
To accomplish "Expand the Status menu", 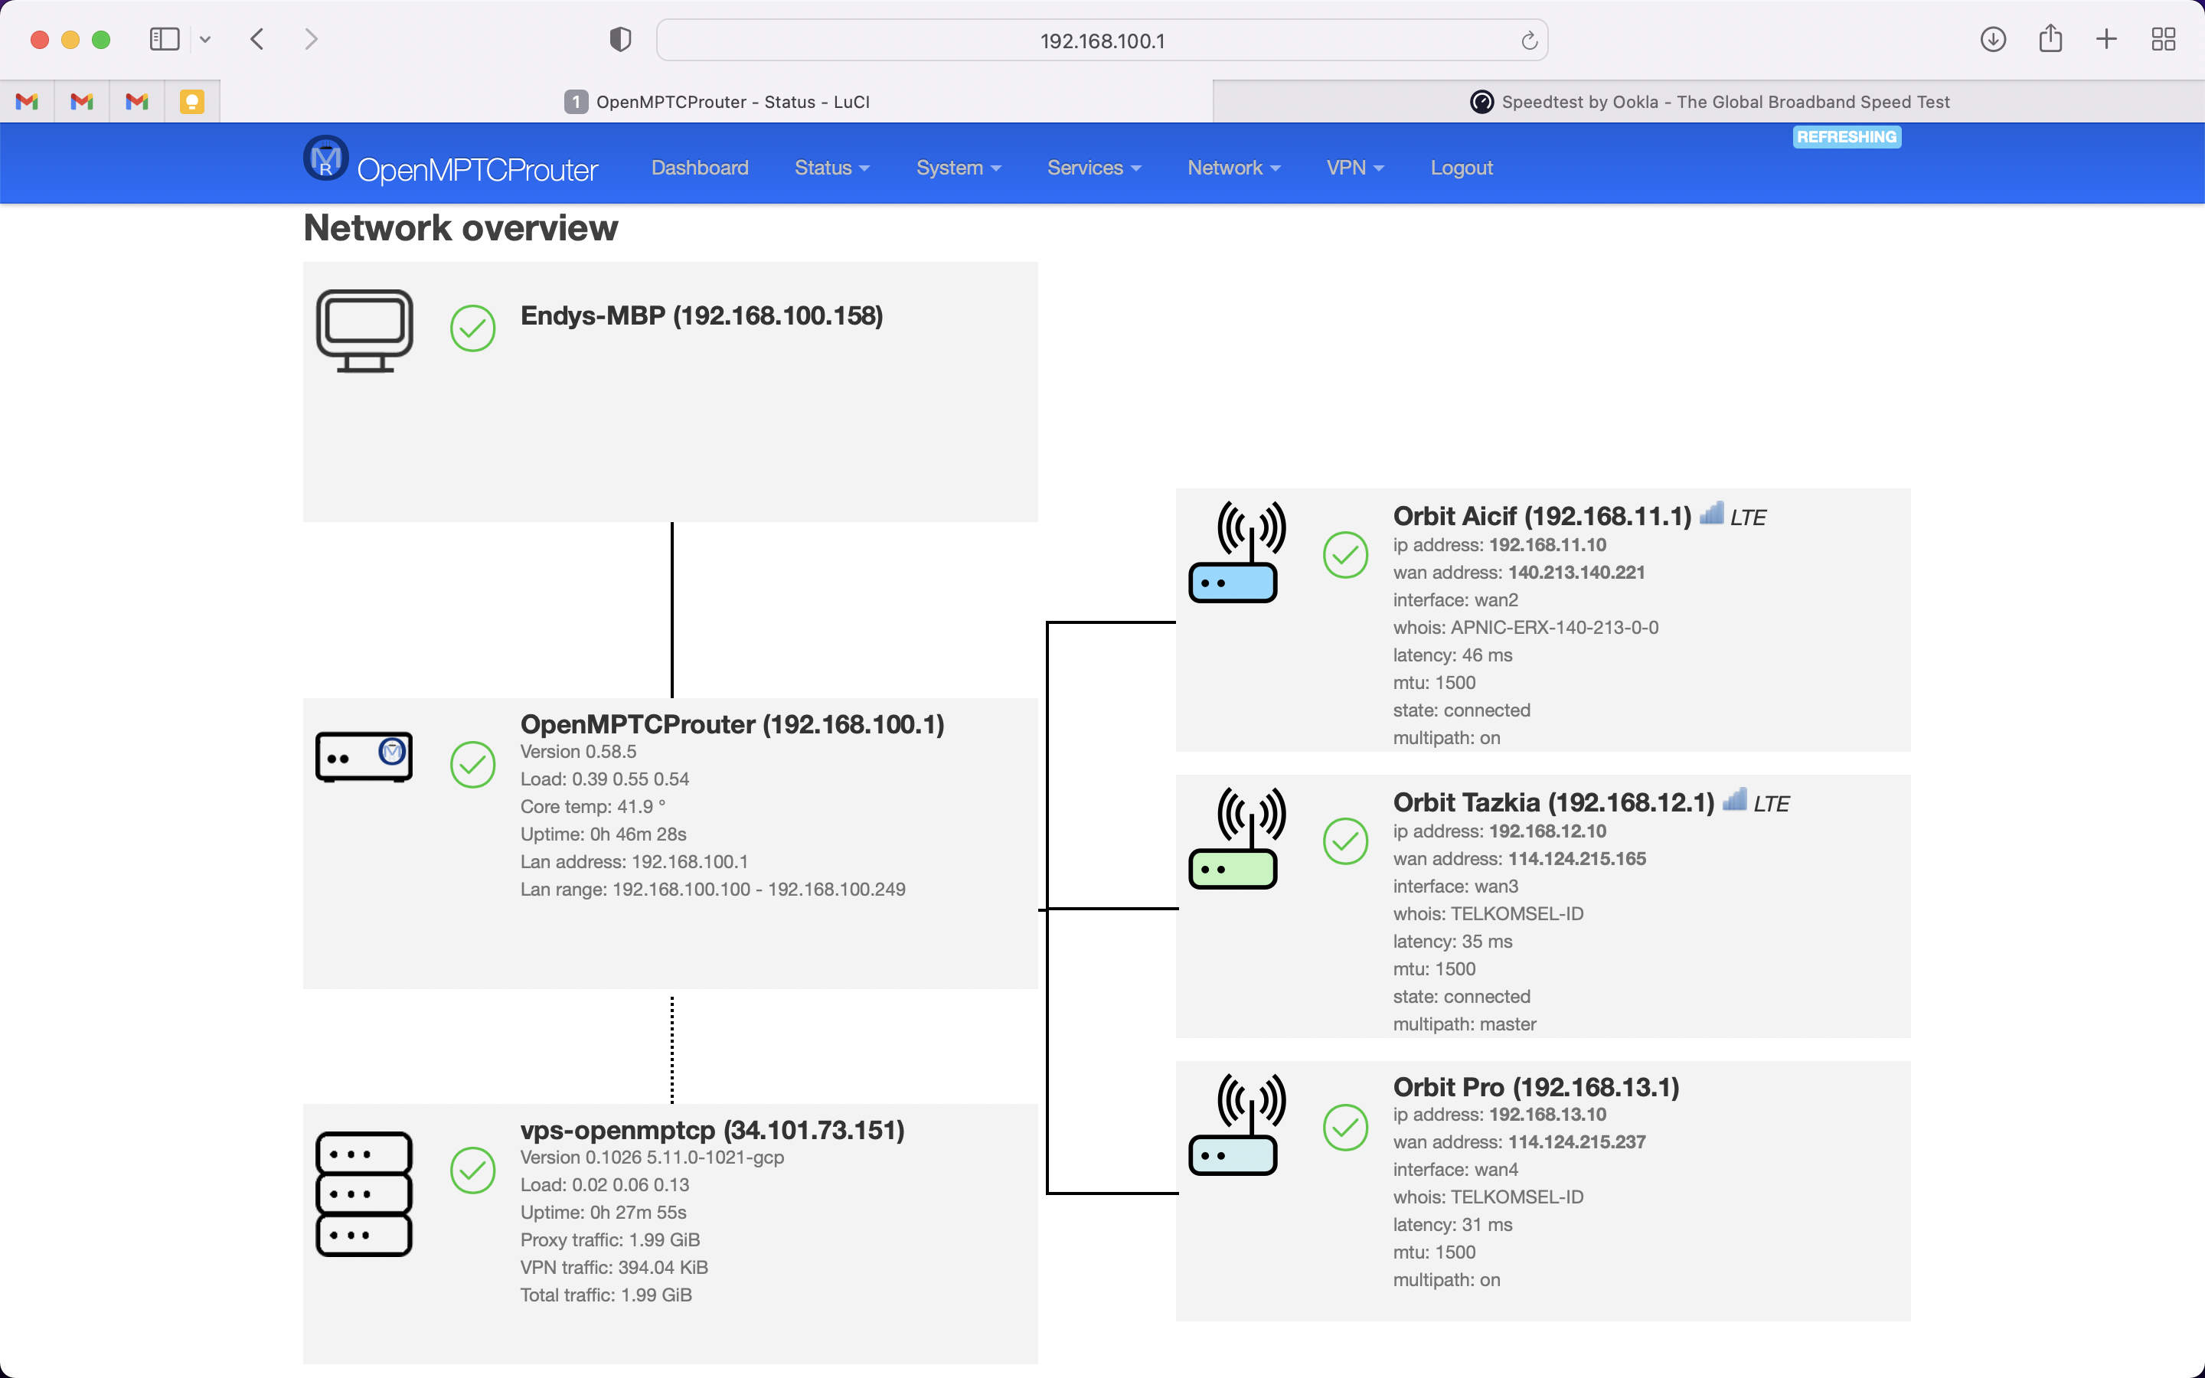I will pyautogui.click(x=832, y=168).
